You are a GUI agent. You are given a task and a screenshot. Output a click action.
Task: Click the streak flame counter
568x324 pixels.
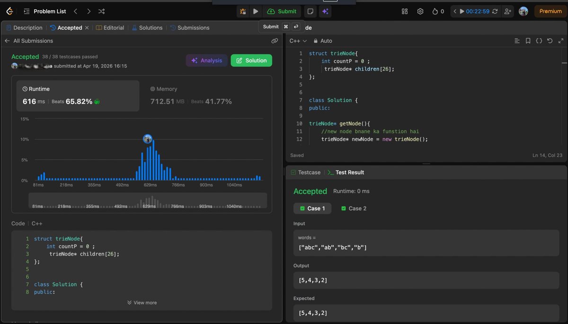pyautogui.click(x=438, y=11)
